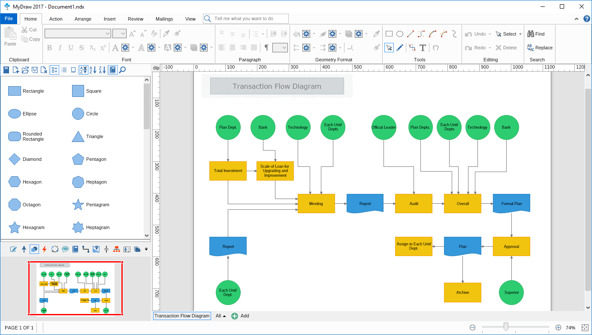
Task: Open the Redo history dropdown arrow
Action: point(490,48)
